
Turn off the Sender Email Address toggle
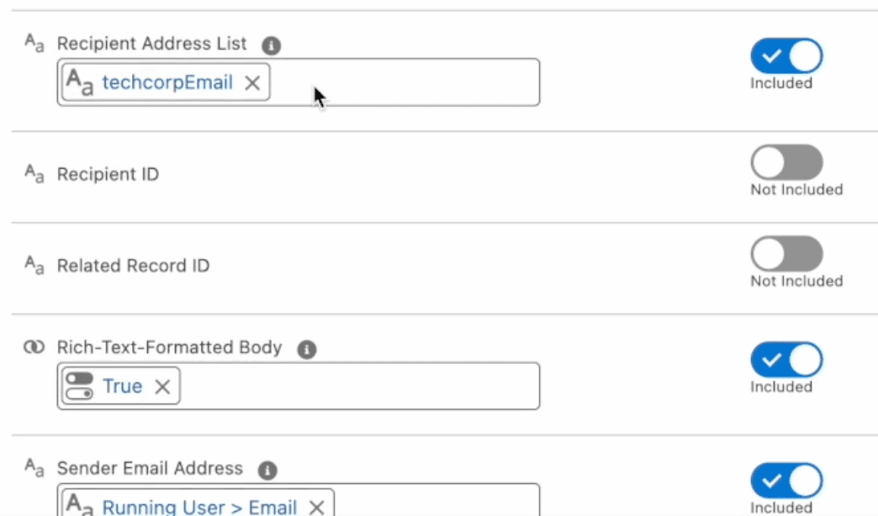tap(786, 480)
